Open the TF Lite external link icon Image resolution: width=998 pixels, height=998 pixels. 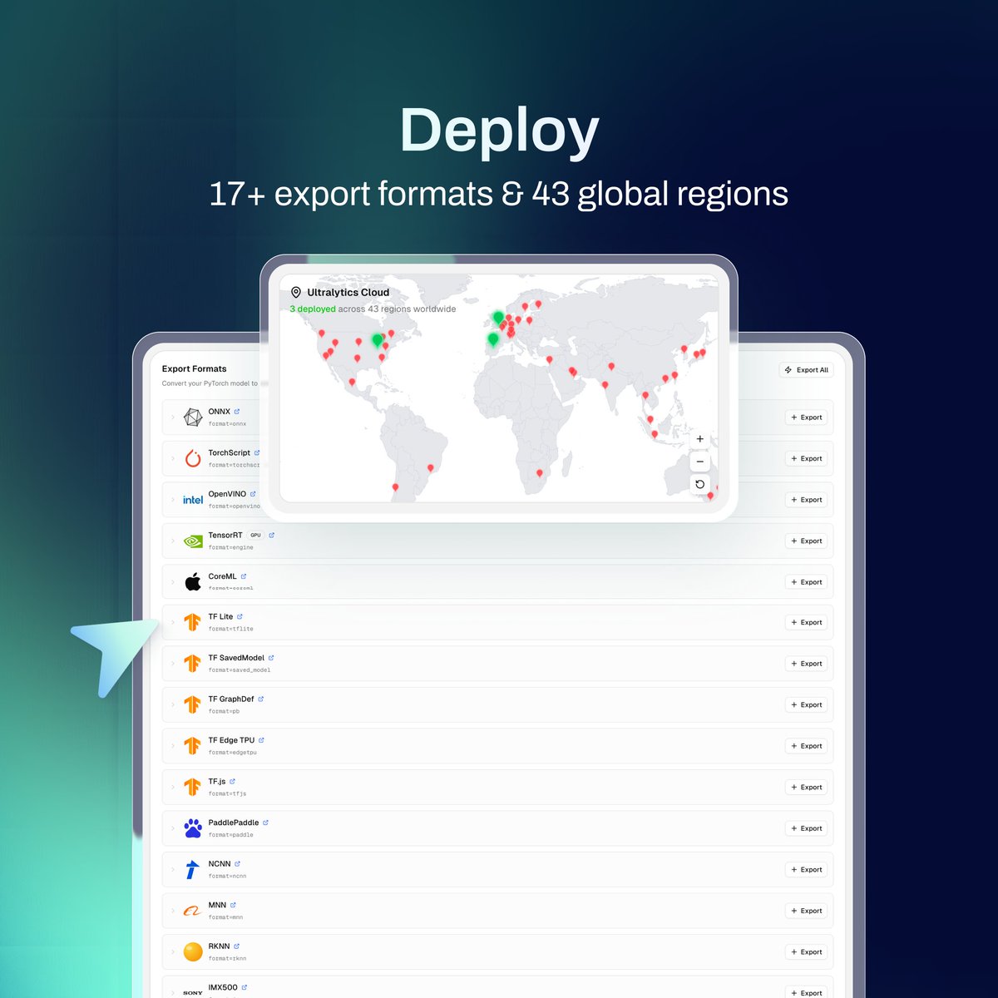(x=240, y=616)
